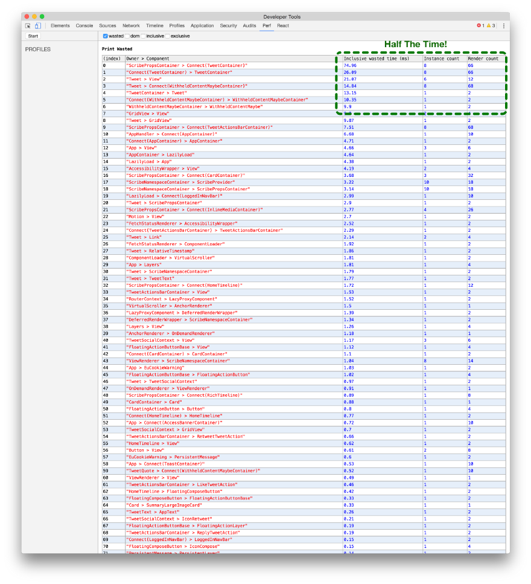The image size is (531, 584).
Task: Open the Sources tab
Action: point(107,26)
